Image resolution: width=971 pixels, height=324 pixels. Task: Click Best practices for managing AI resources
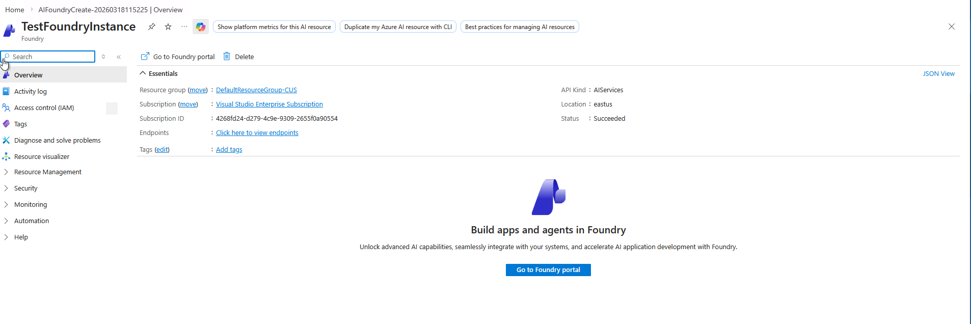pyautogui.click(x=520, y=27)
